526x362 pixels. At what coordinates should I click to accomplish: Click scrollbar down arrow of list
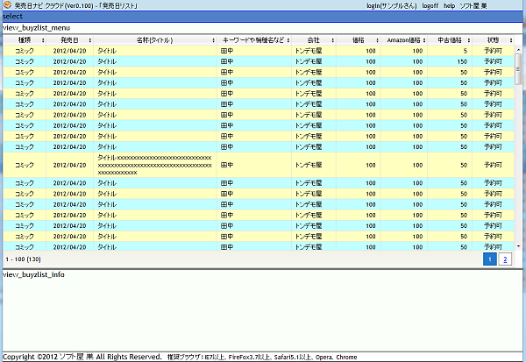coord(518,246)
